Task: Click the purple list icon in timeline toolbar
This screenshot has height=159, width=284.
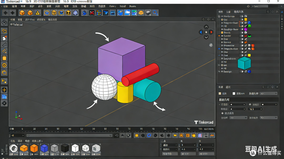Action: pyautogui.click(x=200, y=135)
